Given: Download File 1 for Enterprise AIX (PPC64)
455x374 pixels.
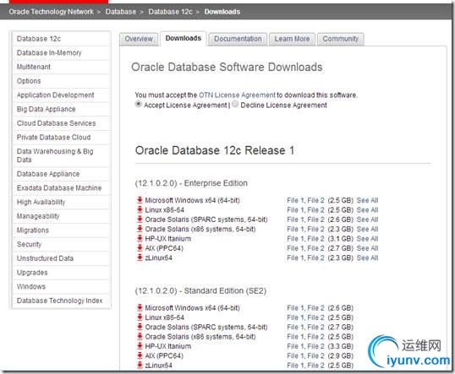Looking at the screenshot, I should [295, 248].
